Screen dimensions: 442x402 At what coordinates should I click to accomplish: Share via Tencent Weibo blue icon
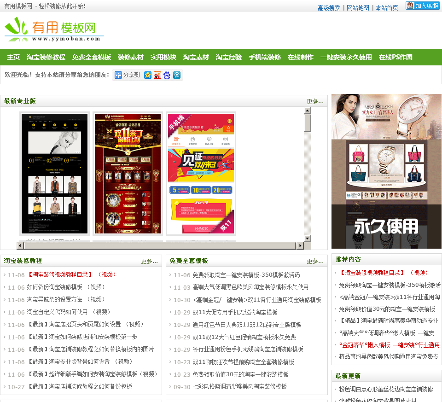[x=177, y=75]
